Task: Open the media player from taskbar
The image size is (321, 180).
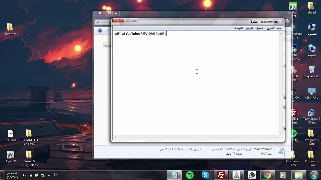Action: [283, 175]
